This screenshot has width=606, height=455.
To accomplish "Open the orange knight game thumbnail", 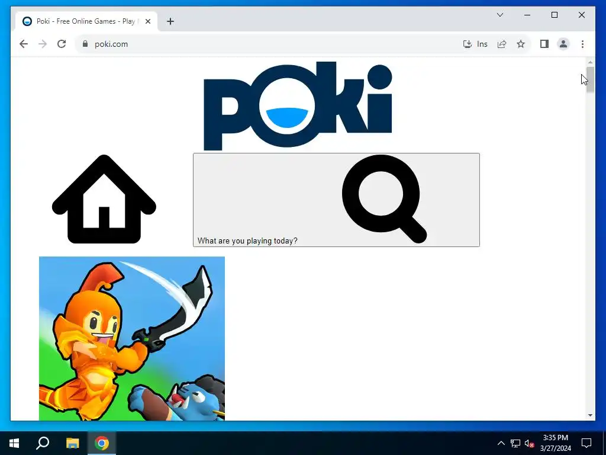I will tap(132, 338).
